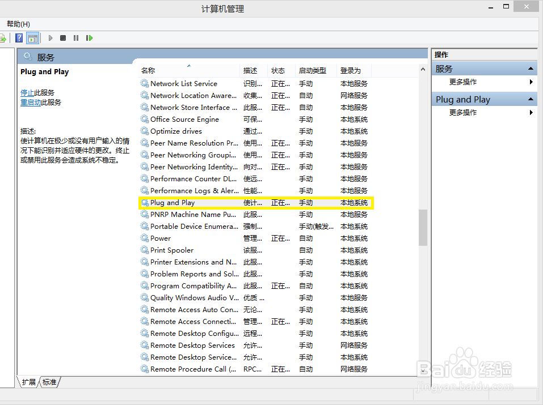The image size is (543, 405).
Task: Select the Office Source Engine service
Action: pyautogui.click(x=255, y=119)
